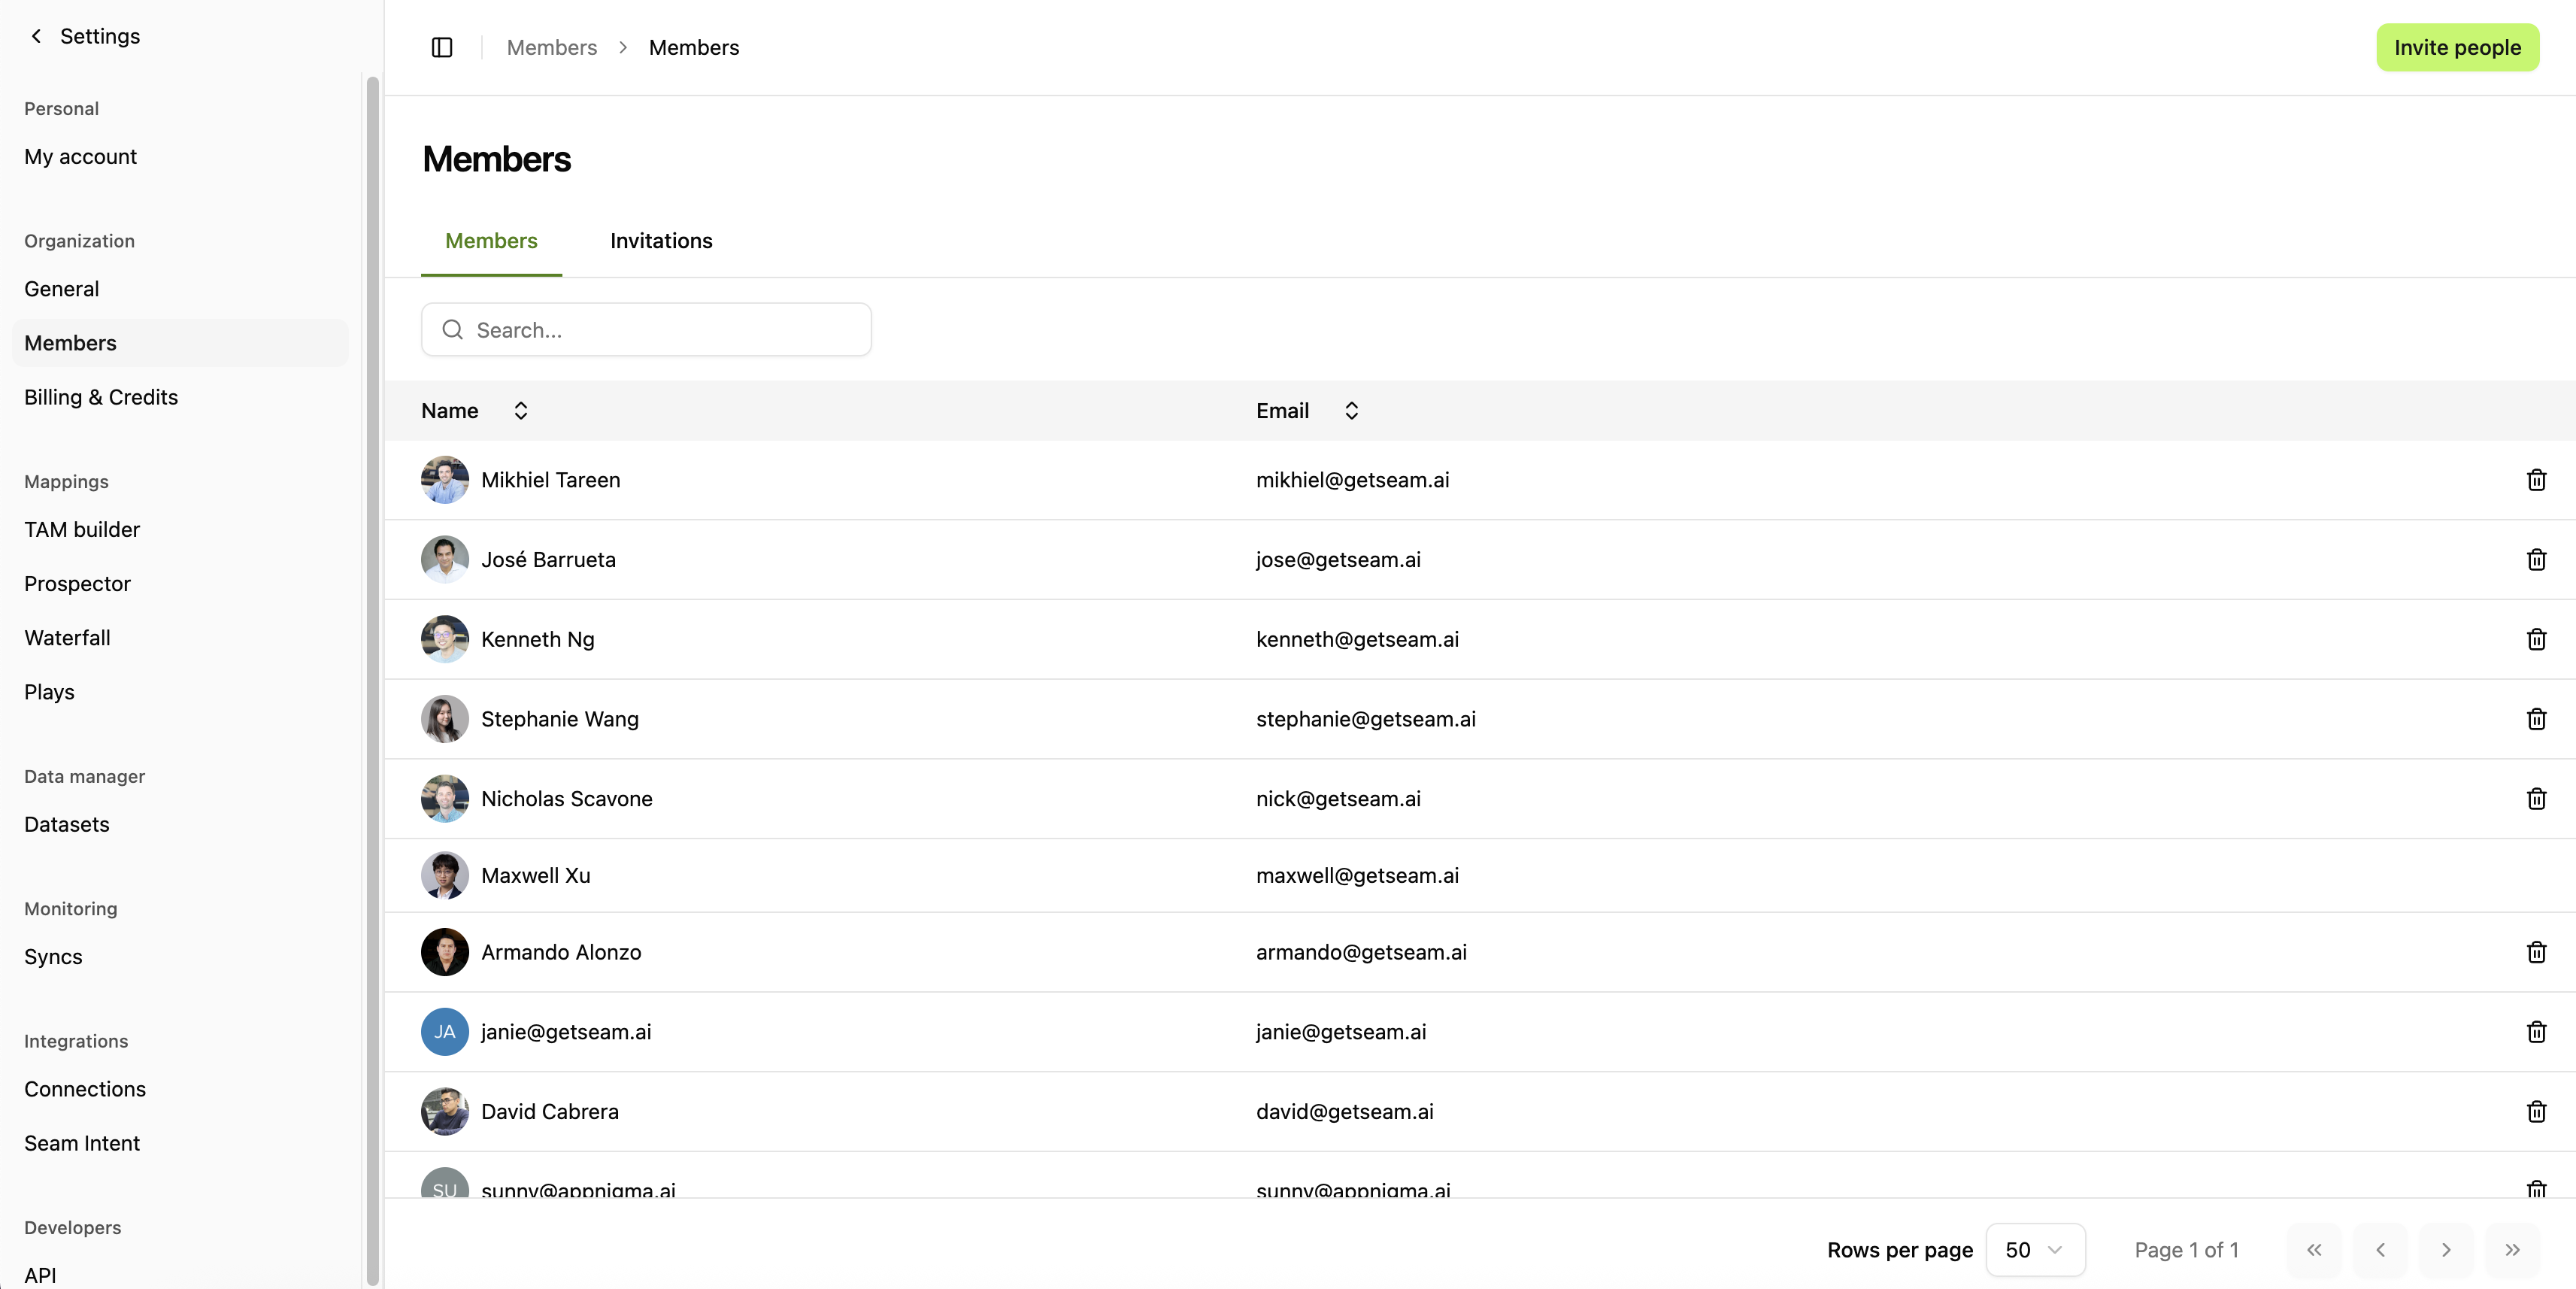The height and width of the screenshot is (1289, 2576).
Task: Delete member Mikhiel Tareen via trash icon
Action: click(x=2536, y=480)
